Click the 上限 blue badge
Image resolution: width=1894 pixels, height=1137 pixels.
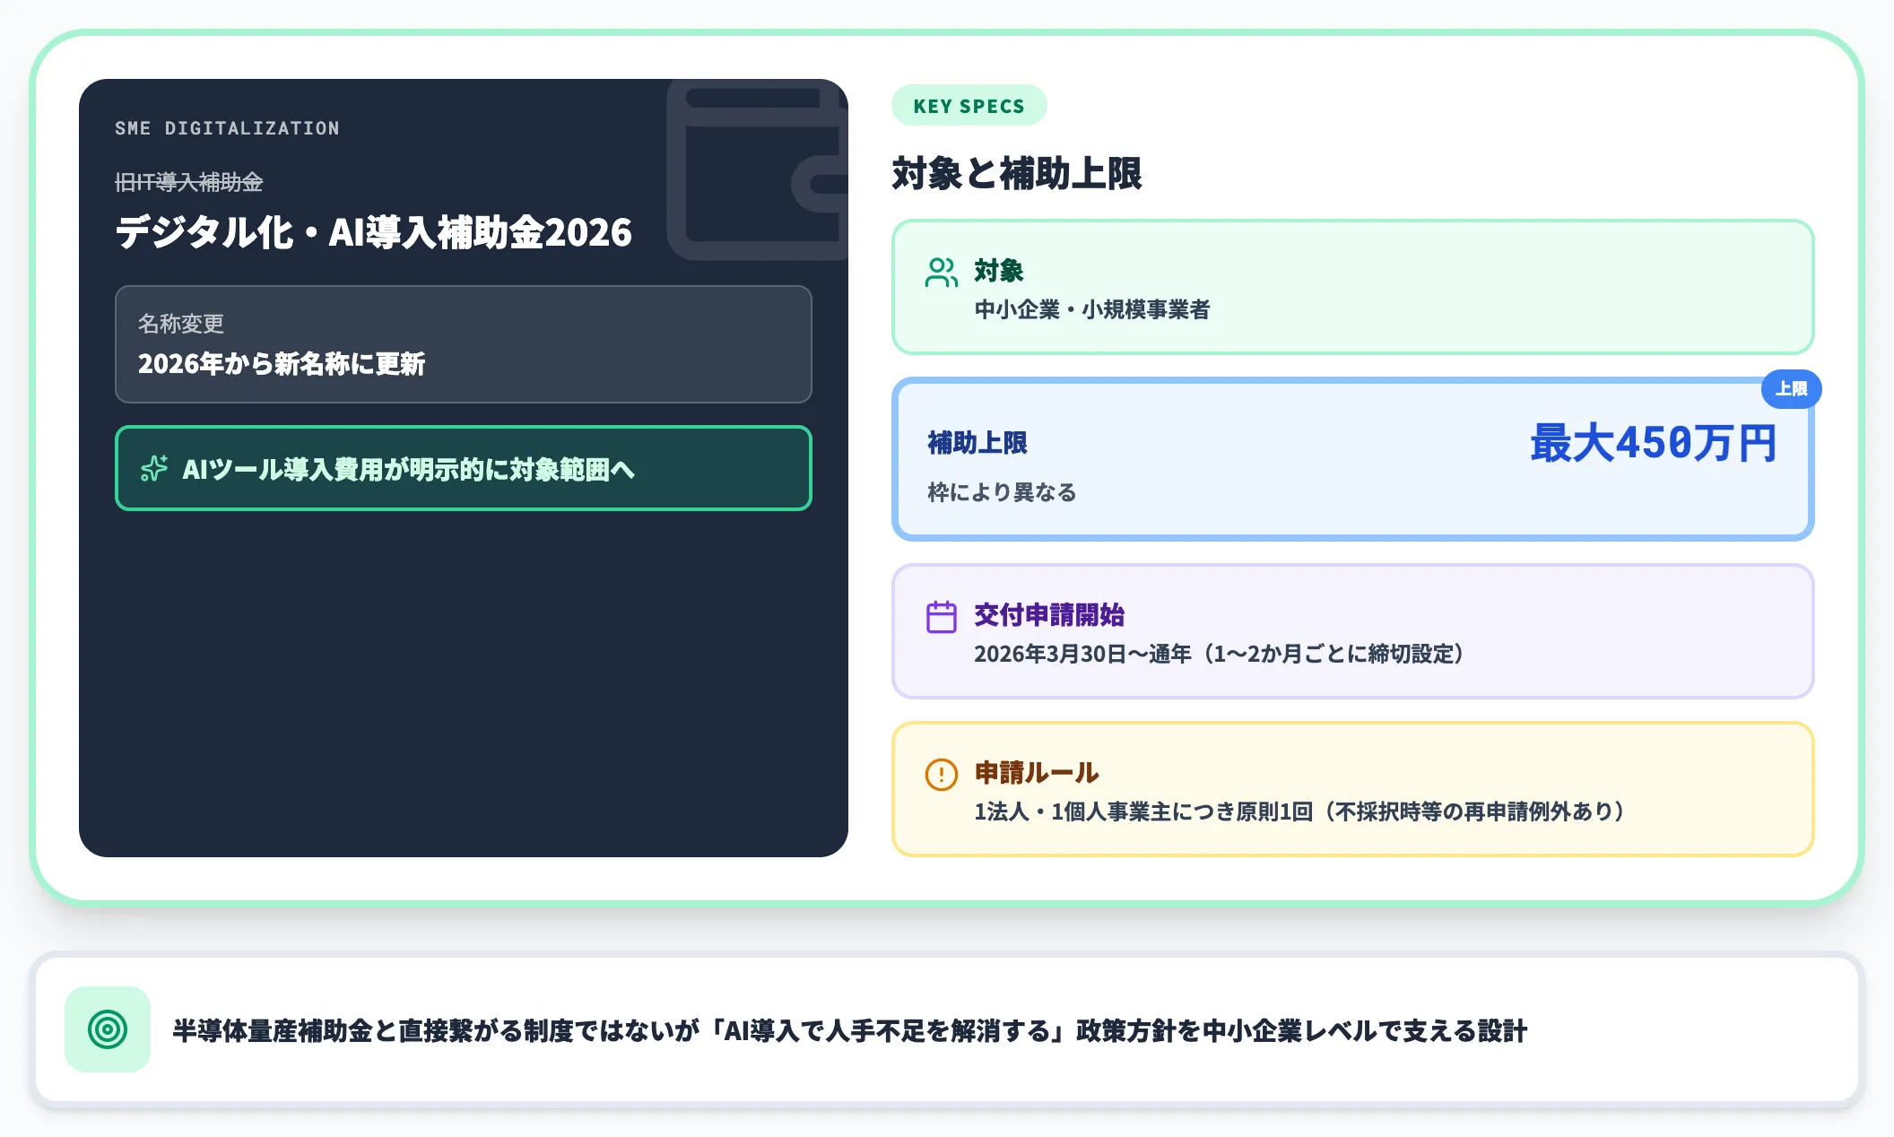[1791, 388]
